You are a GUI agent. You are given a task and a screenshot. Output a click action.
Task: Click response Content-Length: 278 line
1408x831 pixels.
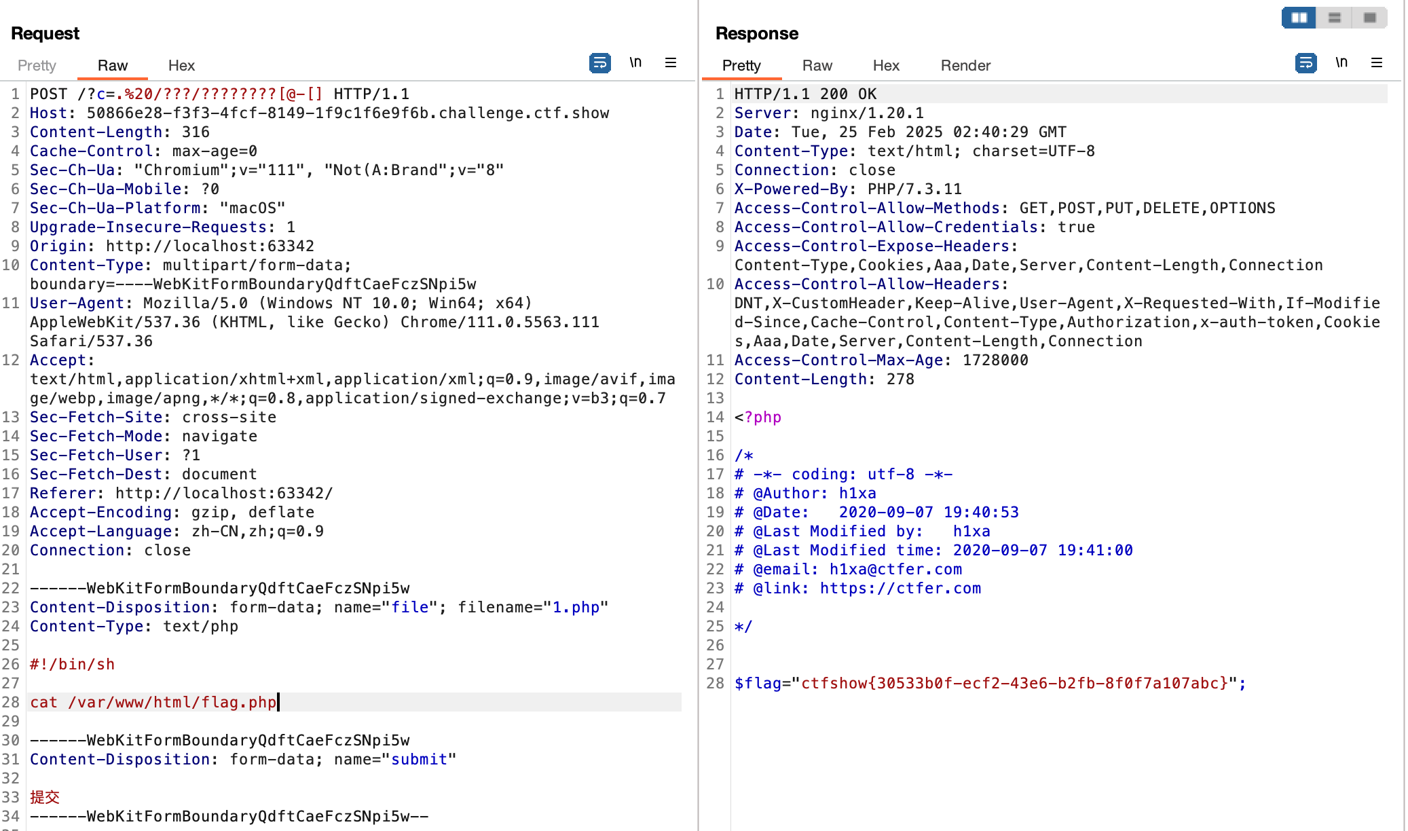pyautogui.click(x=824, y=379)
